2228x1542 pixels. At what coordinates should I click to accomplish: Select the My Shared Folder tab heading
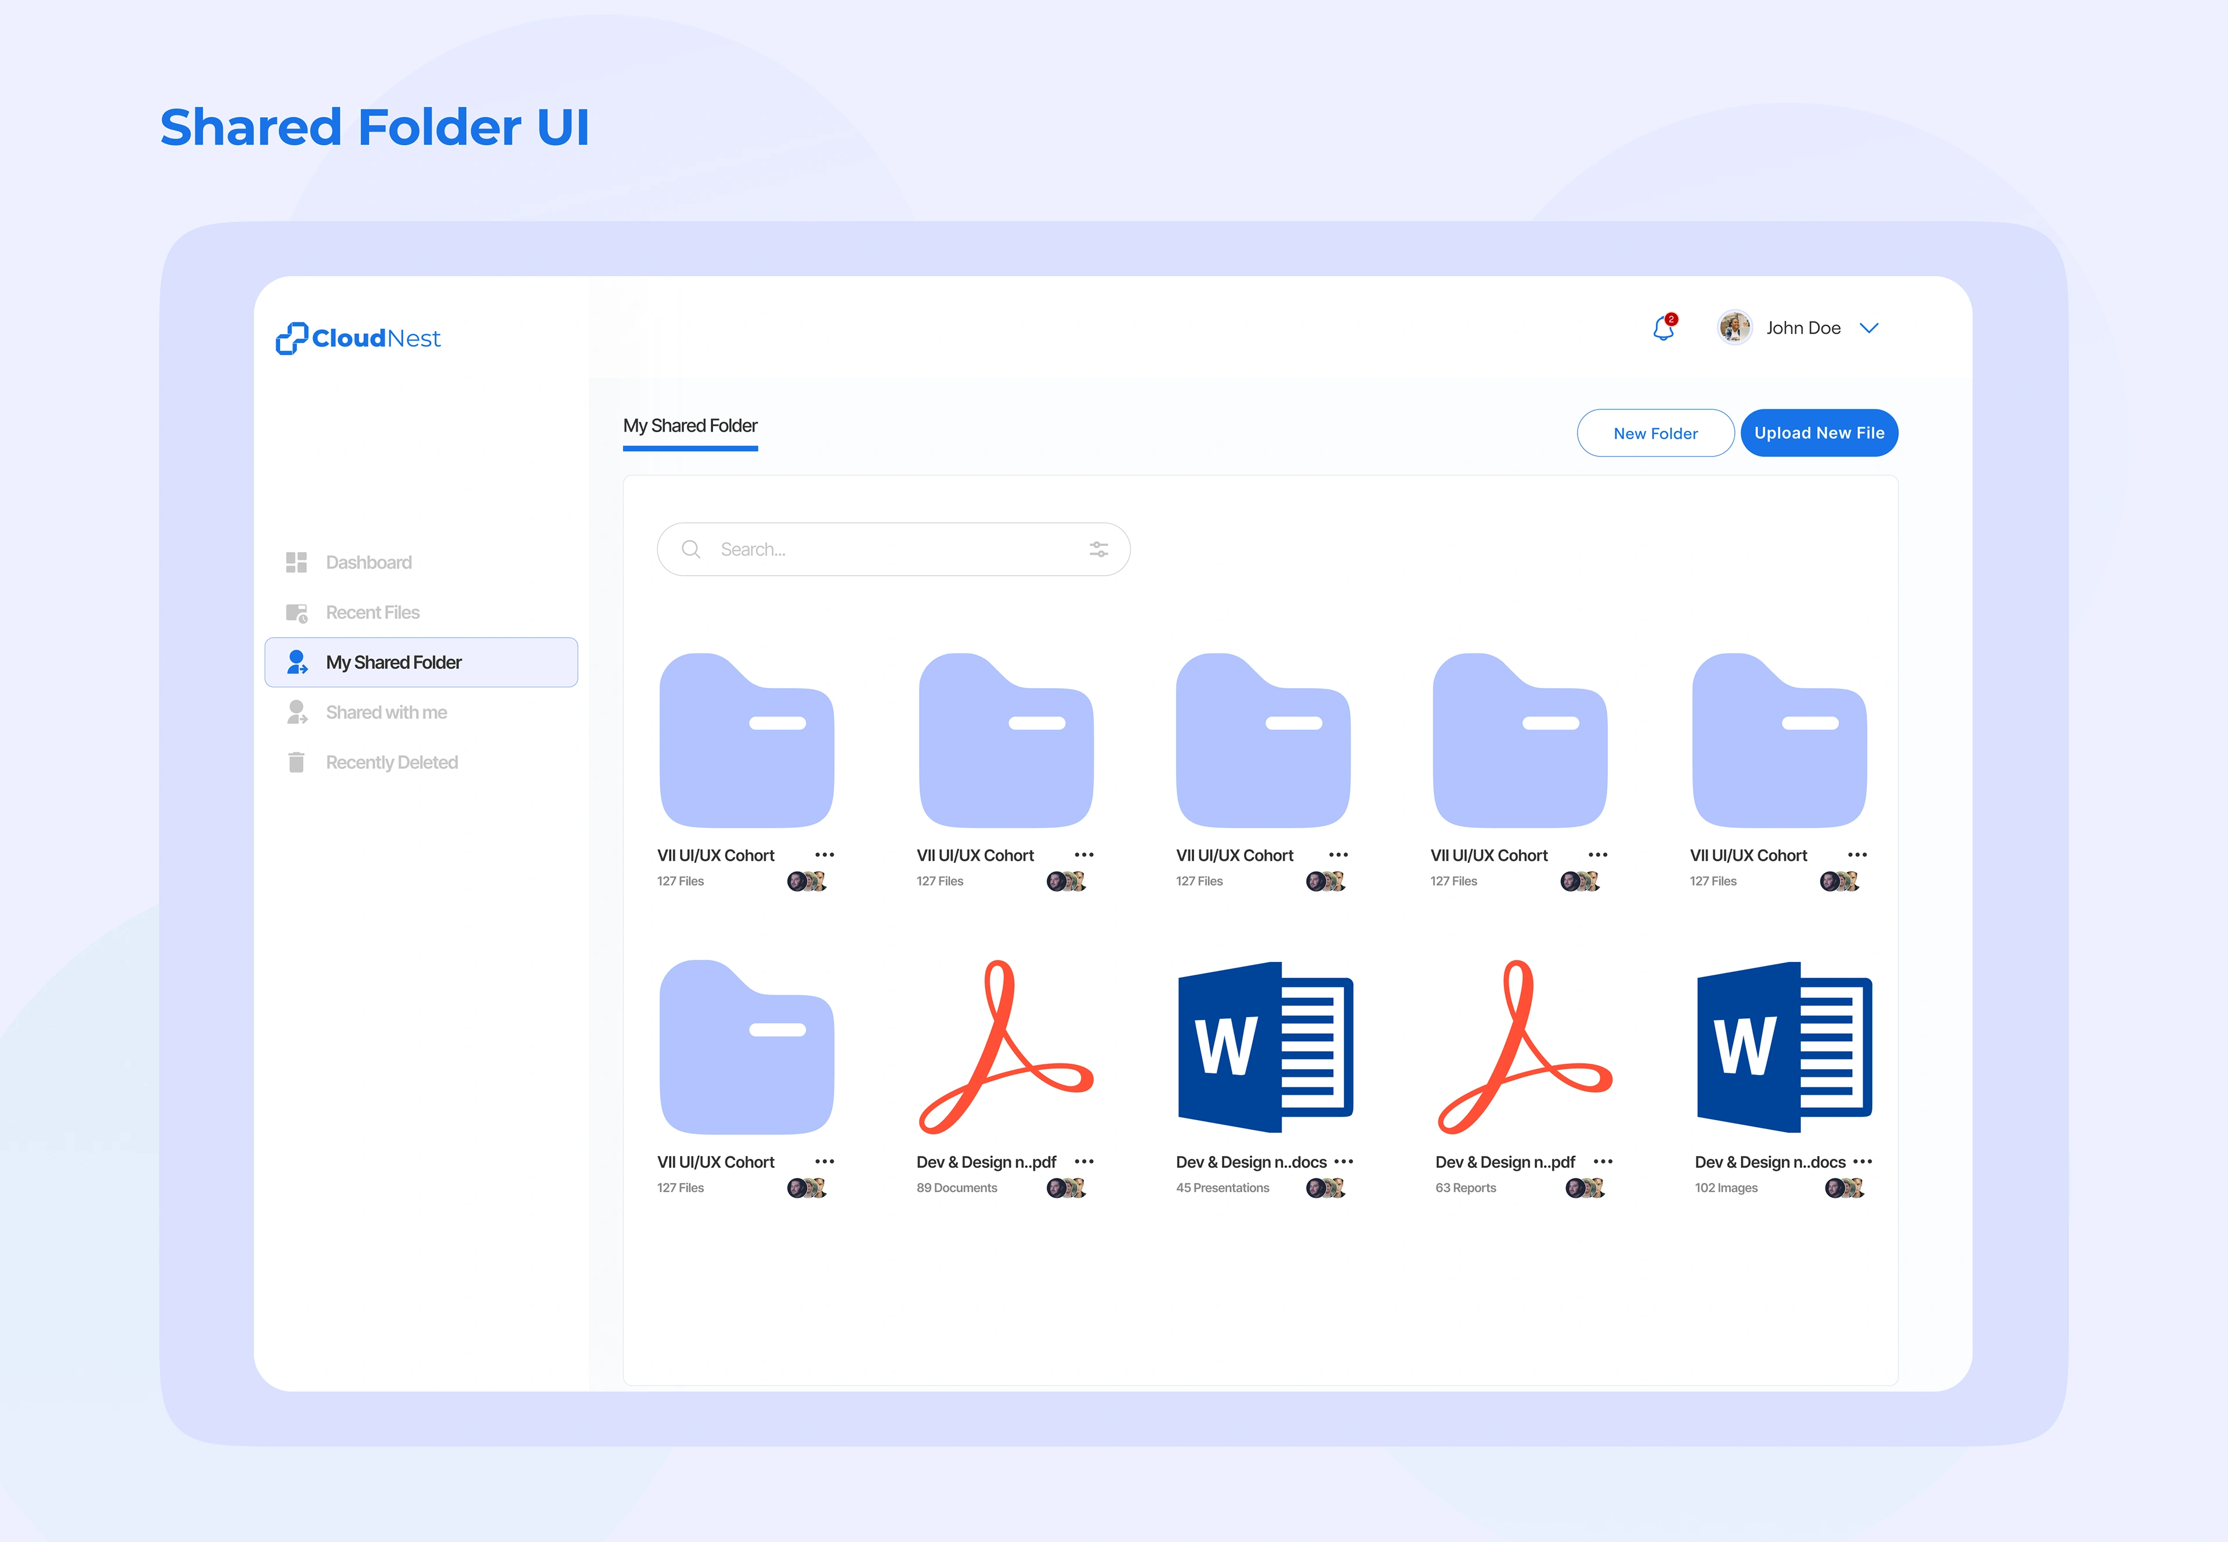coord(690,426)
